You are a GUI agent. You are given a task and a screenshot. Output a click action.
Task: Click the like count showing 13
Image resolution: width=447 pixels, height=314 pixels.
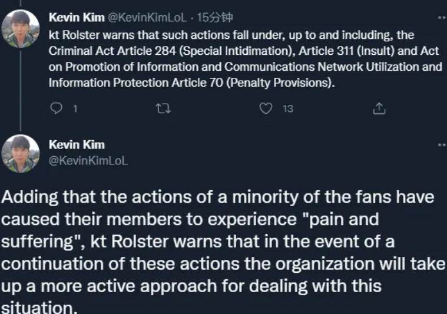coord(288,109)
